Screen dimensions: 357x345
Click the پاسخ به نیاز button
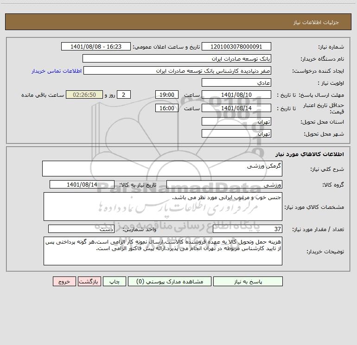coord(248,281)
